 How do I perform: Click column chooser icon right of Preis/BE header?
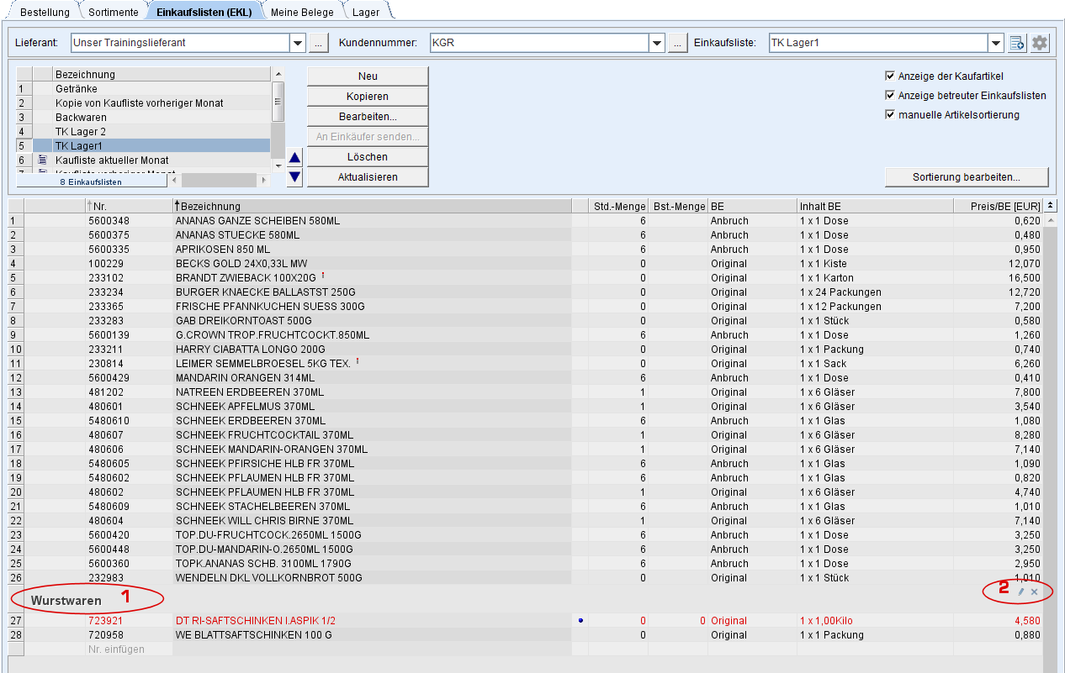(1051, 206)
